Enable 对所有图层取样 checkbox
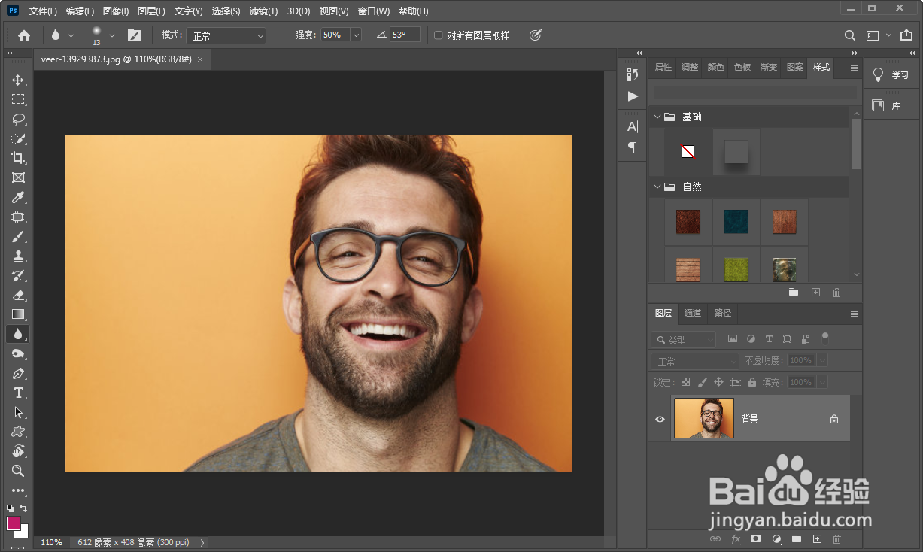 point(439,35)
